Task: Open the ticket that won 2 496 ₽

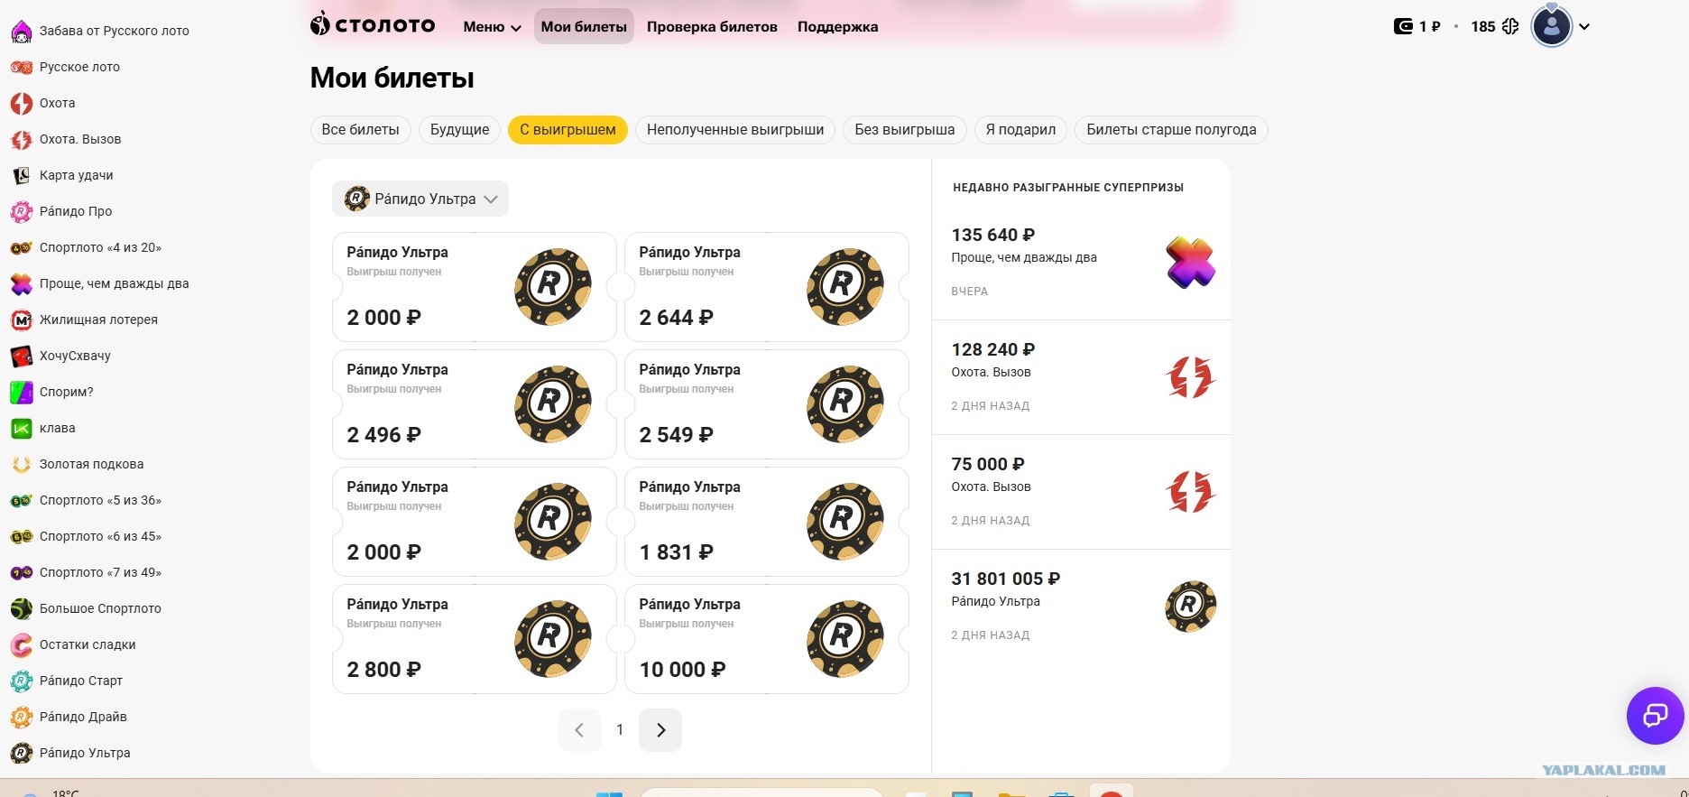Action: tap(475, 404)
